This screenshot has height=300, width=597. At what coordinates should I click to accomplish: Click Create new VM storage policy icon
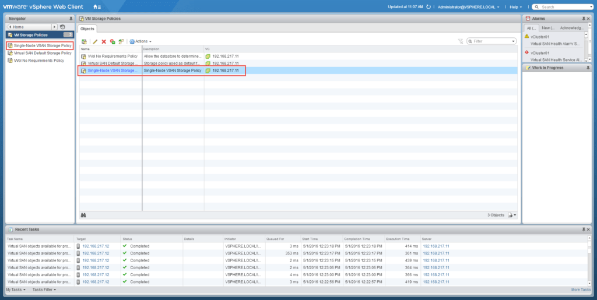tap(84, 41)
